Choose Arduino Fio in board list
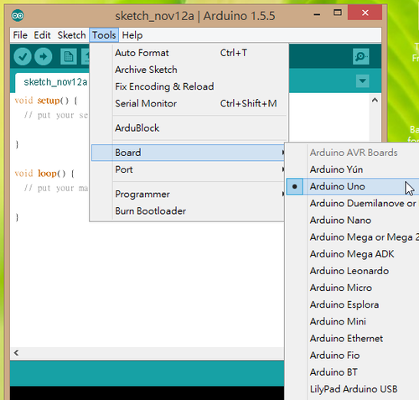This screenshot has height=400, width=419. tap(353, 356)
